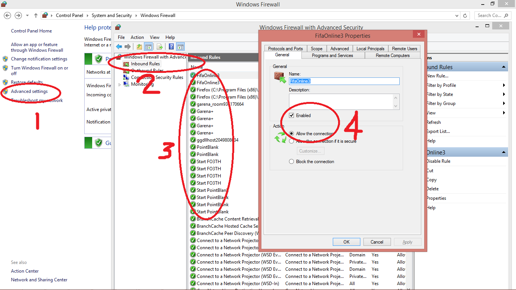This screenshot has height=290, width=516.
Task: Collapse the Inbound Rules actions section
Action: click(504, 67)
